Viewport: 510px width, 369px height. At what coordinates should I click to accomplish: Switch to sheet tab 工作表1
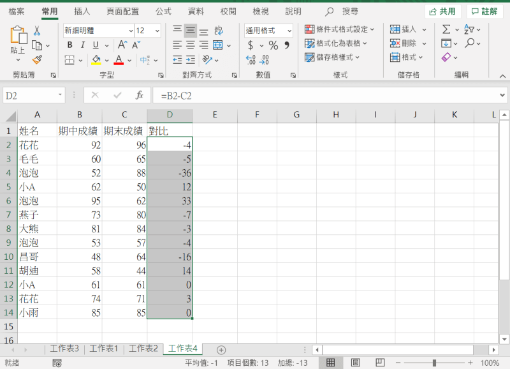pos(103,349)
